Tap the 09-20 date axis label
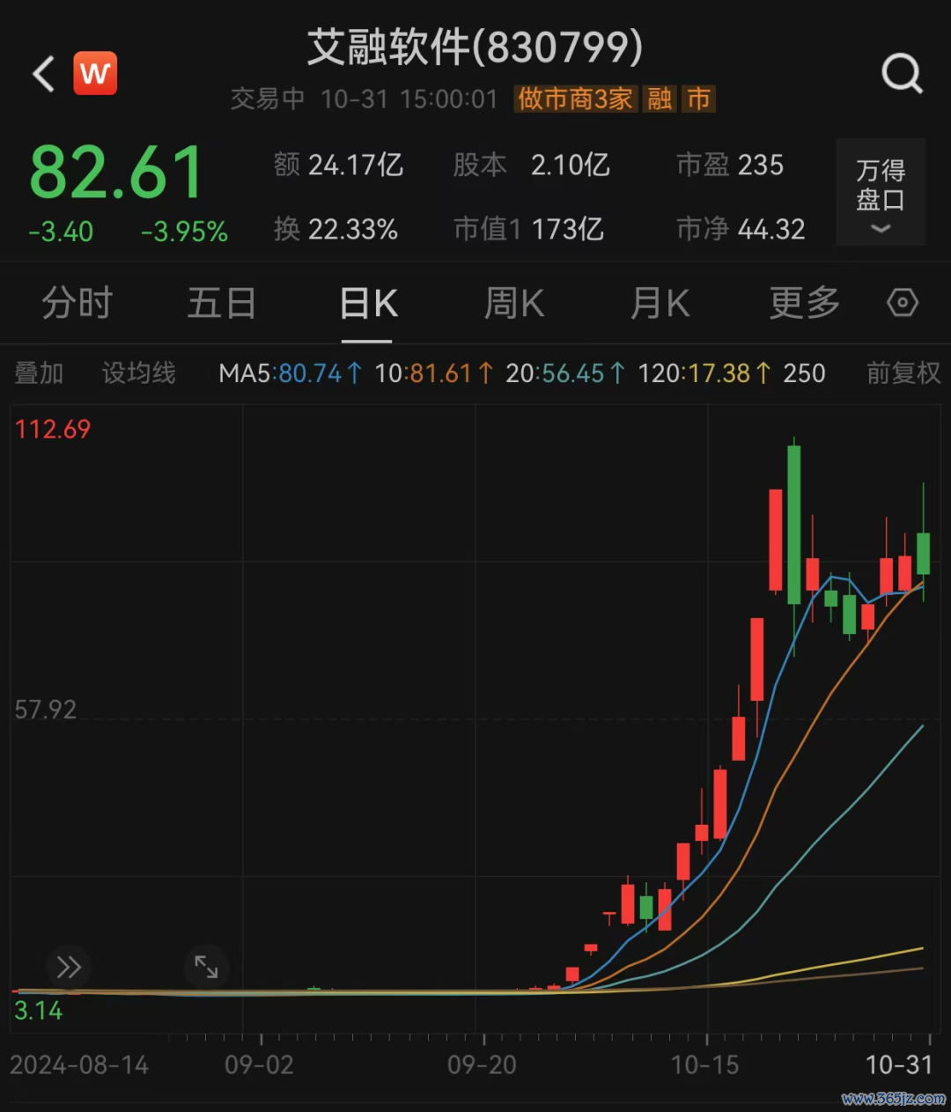 coord(482,1065)
